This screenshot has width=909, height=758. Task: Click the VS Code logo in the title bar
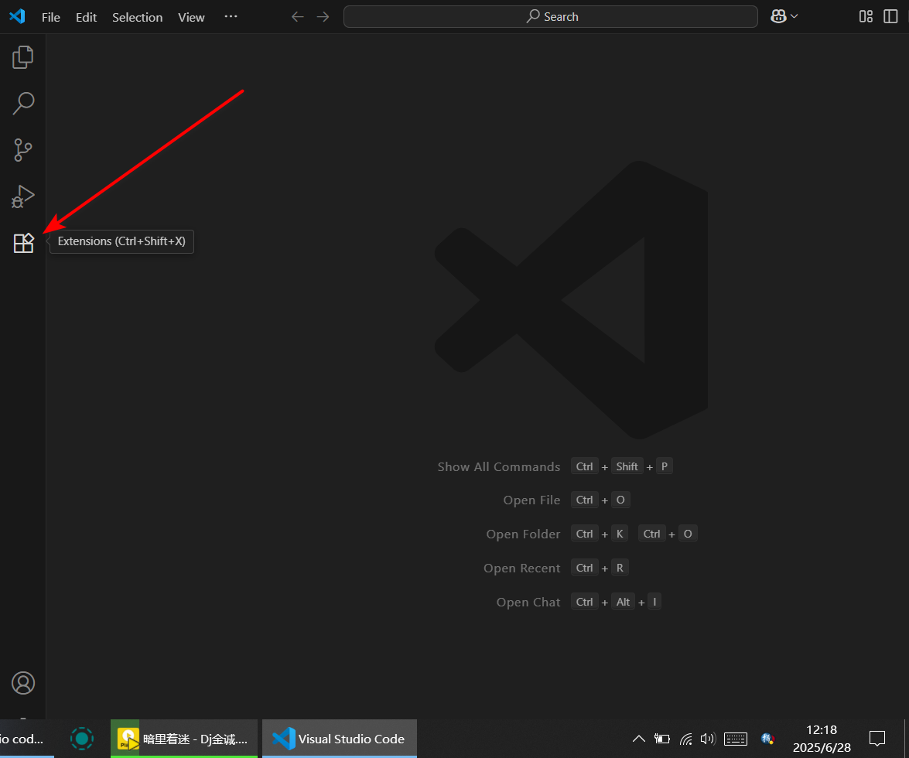[x=16, y=15]
